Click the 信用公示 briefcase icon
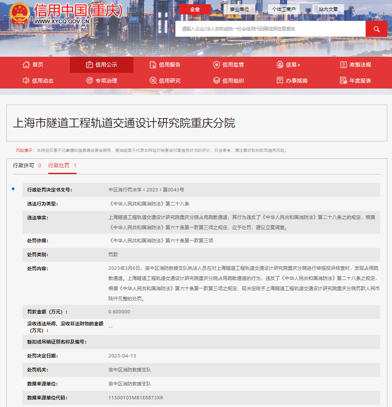This screenshot has height=407, width=392. 89,65
